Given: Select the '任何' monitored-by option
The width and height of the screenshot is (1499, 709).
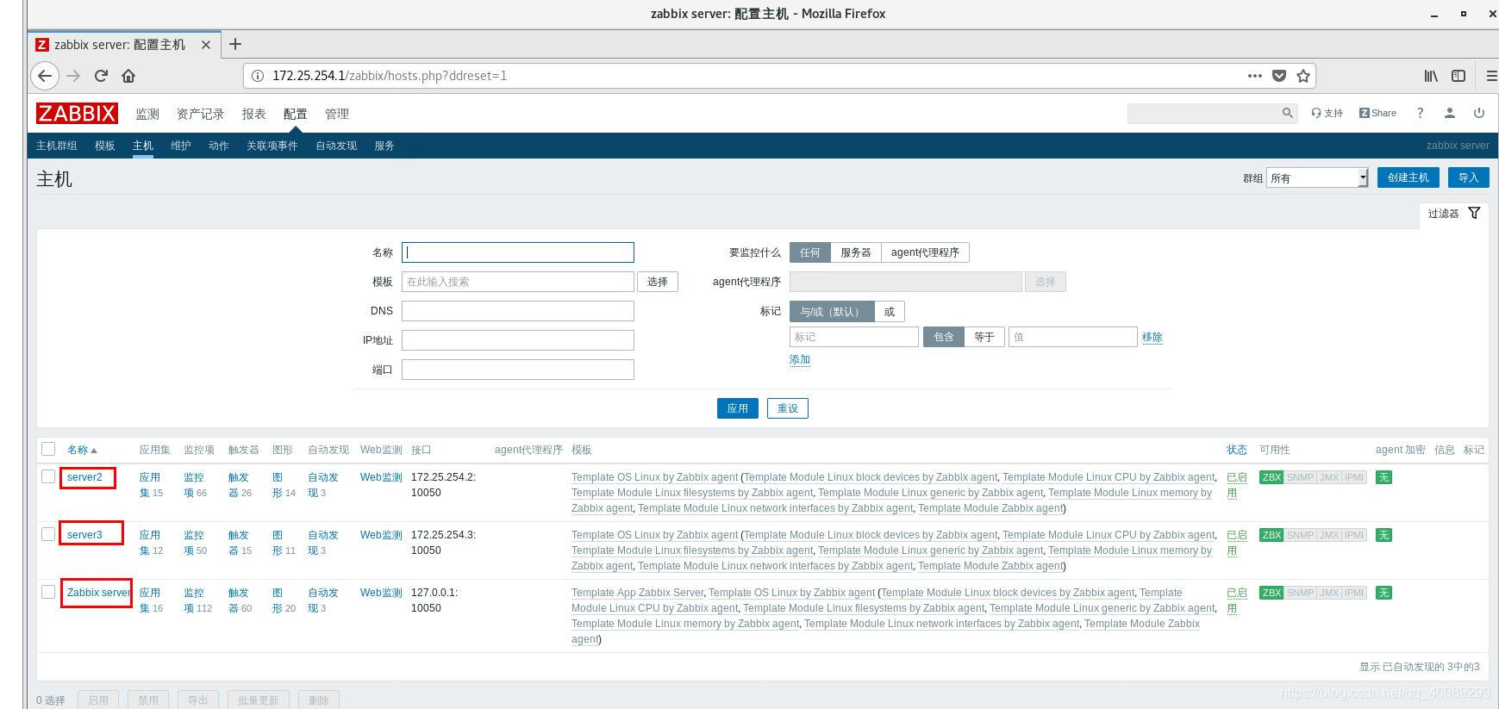Looking at the screenshot, I should click(810, 252).
